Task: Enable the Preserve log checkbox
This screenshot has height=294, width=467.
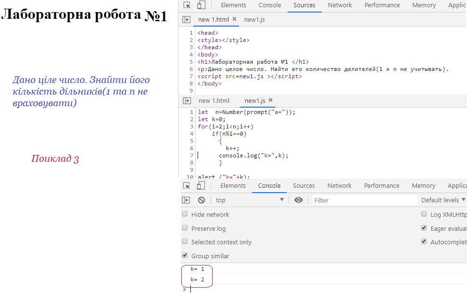Action: (185, 228)
